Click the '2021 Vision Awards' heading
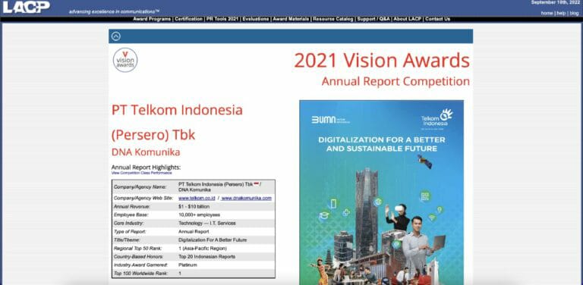Viewport: 583px width, 285px height. click(382, 61)
